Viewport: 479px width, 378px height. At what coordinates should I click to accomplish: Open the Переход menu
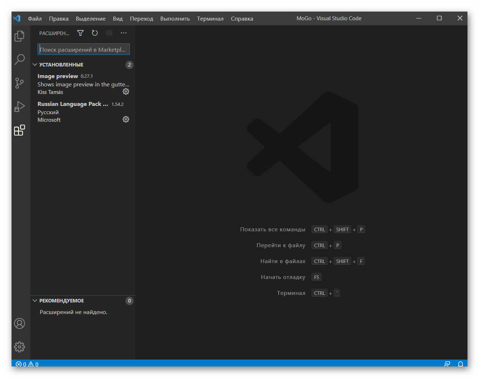(141, 18)
